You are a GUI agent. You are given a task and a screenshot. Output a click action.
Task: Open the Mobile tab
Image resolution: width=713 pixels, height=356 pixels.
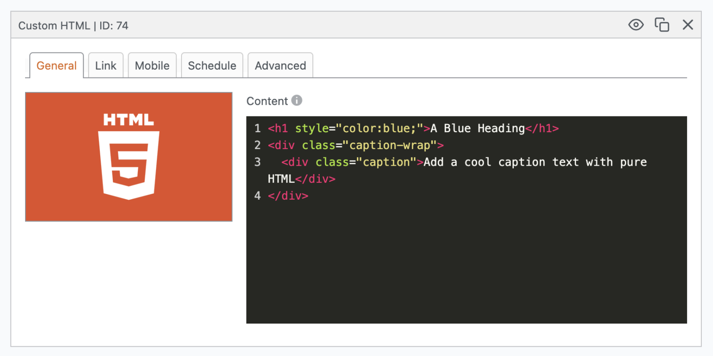point(152,65)
